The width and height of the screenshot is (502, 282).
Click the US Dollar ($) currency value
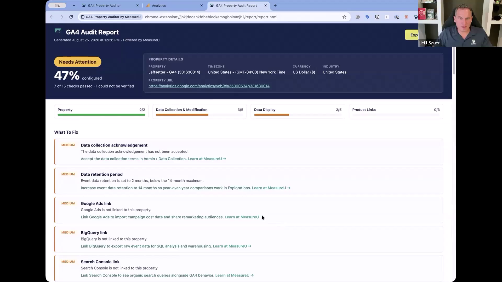coord(304,72)
